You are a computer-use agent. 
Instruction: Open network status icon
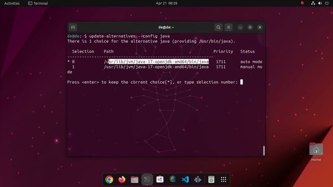tap(313, 3)
